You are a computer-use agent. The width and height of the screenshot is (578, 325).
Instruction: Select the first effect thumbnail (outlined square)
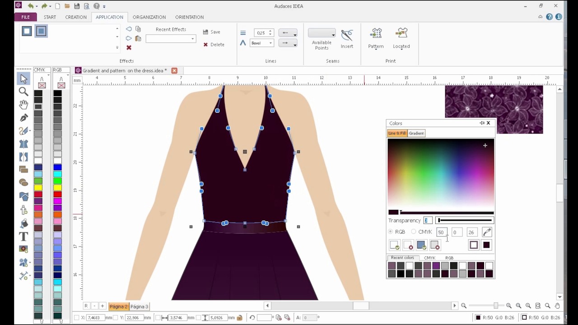click(27, 31)
